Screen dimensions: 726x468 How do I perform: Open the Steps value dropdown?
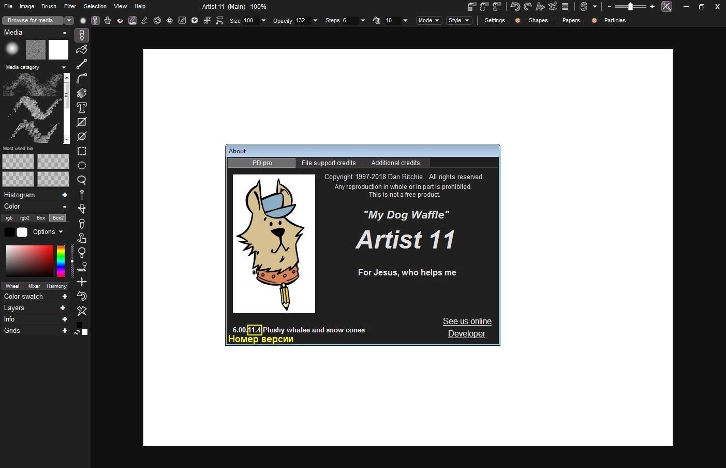click(x=363, y=21)
